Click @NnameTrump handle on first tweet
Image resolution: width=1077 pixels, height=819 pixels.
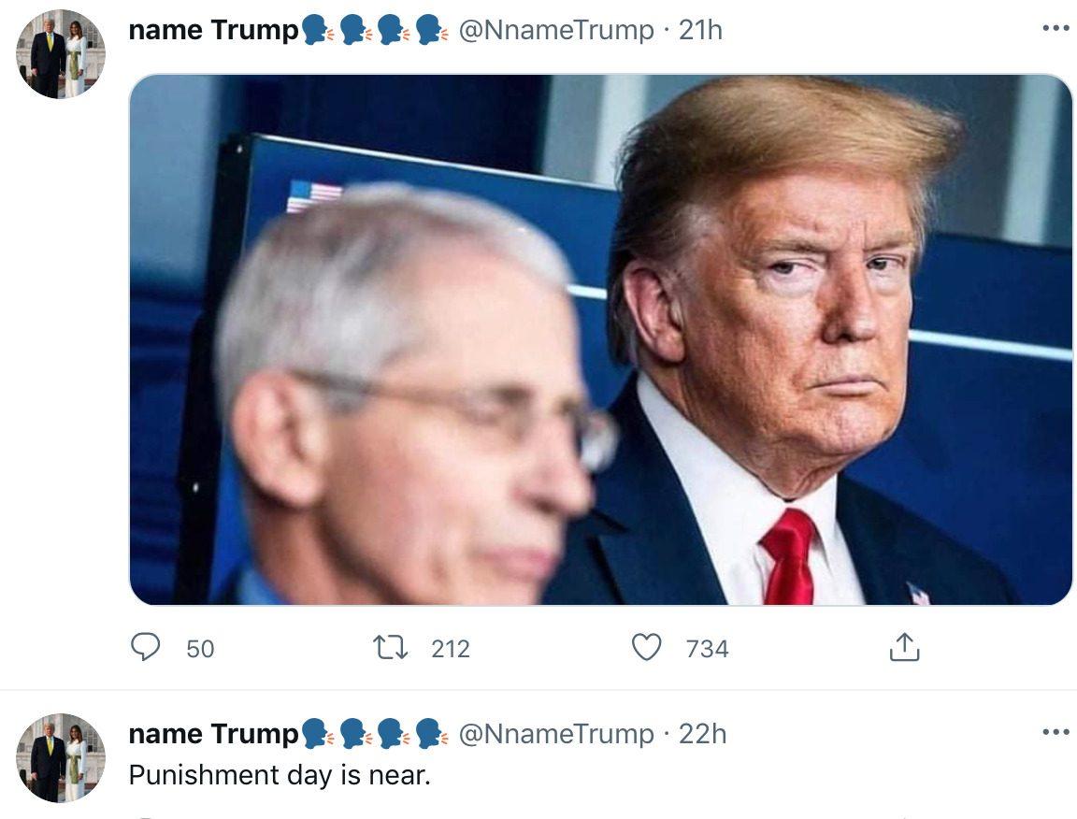555,30
